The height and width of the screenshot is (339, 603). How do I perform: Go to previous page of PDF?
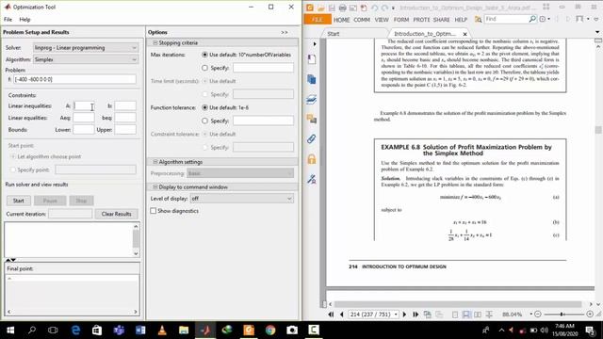[341, 315]
